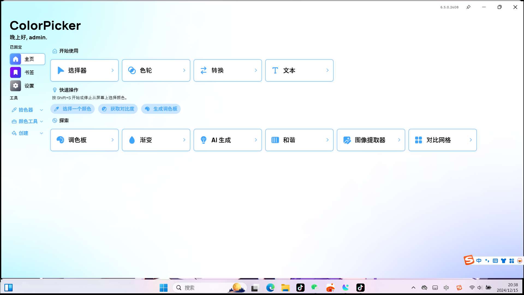Click the image icon on 图像提取器 card

347,140
